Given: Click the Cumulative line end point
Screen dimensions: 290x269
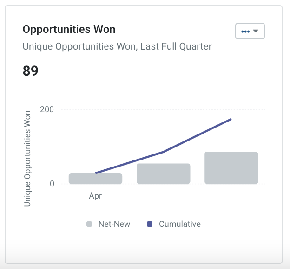Looking at the screenshot, I should click(x=231, y=119).
